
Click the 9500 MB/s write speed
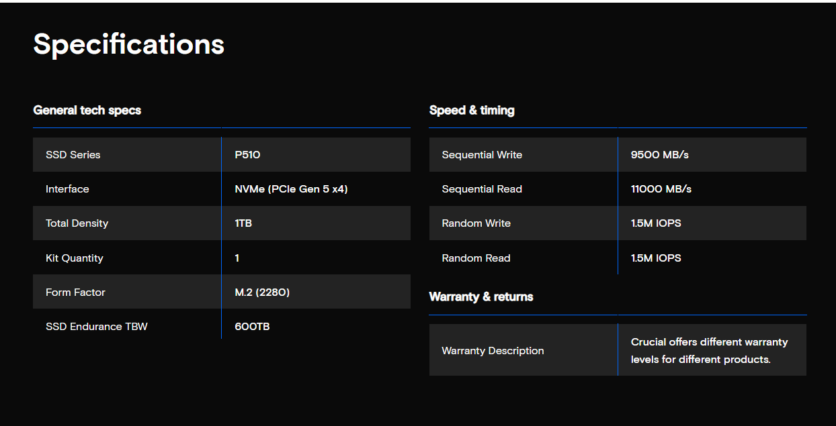(x=659, y=155)
